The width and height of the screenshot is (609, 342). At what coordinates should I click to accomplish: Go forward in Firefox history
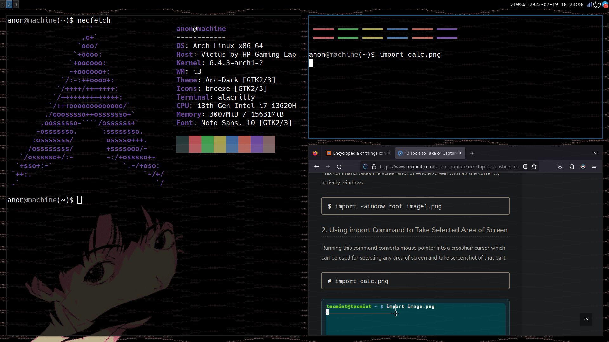(328, 166)
